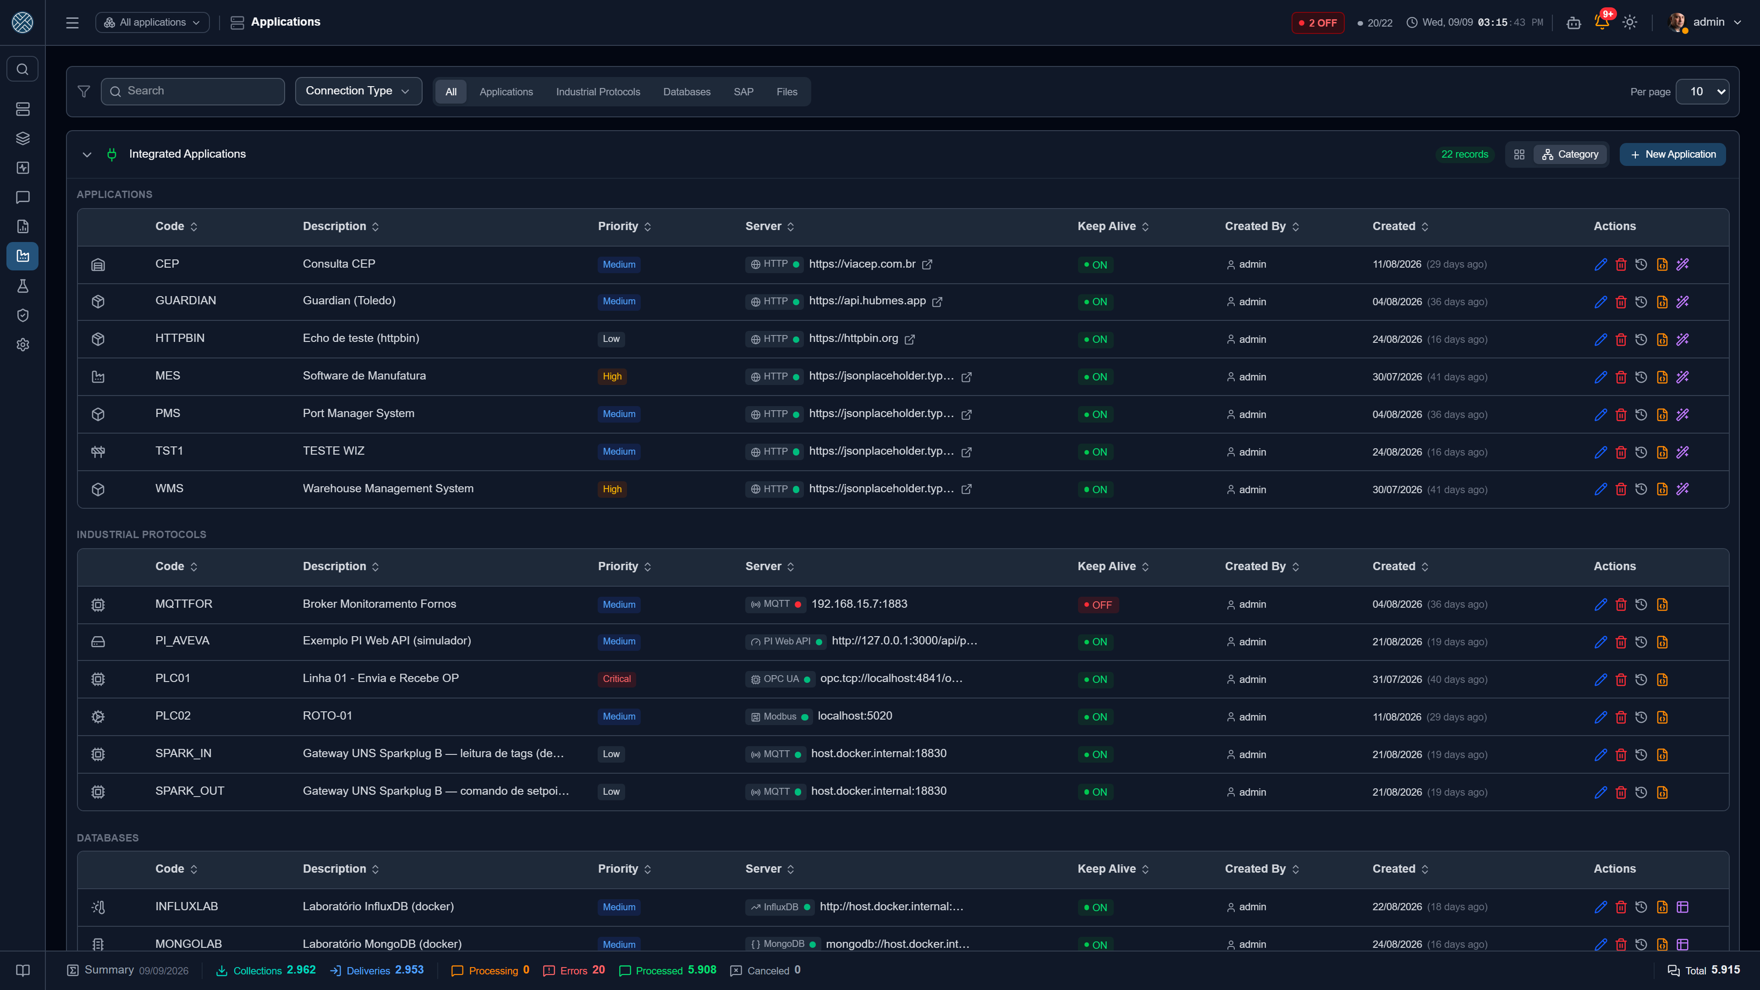Change the Per page count dropdown
Screen dimensions: 1760x990
(1702, 92)
